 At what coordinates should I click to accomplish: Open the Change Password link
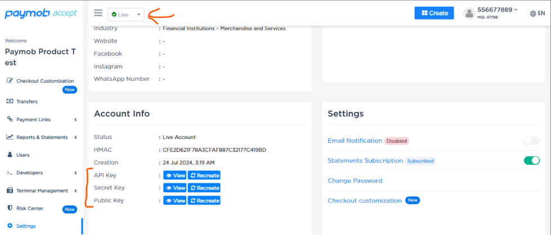[355, 181]
